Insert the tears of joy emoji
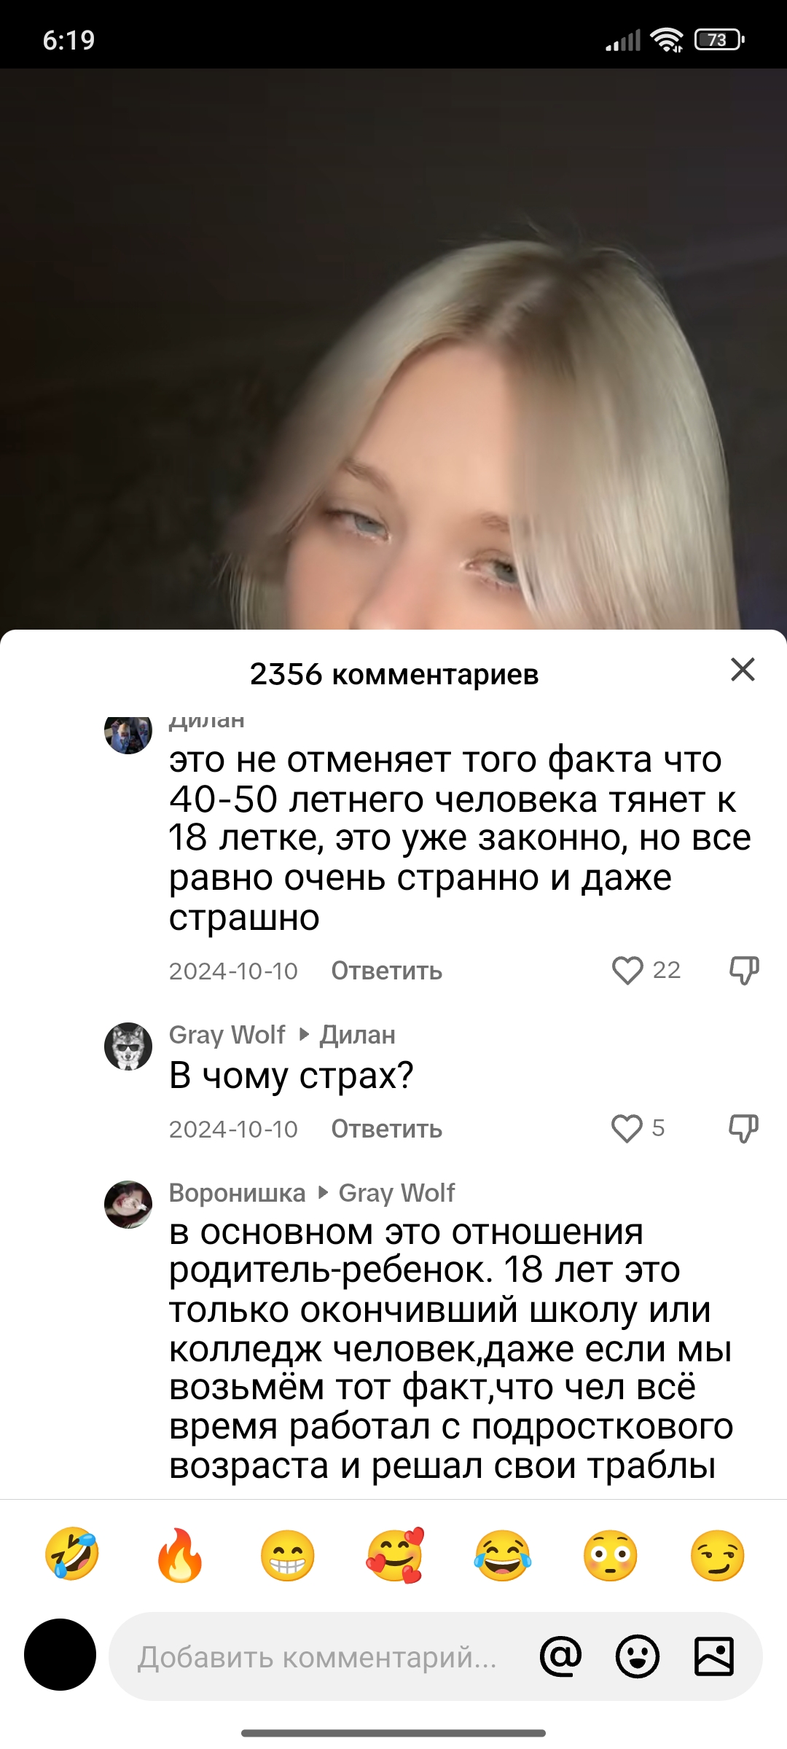 point(502,1554)
